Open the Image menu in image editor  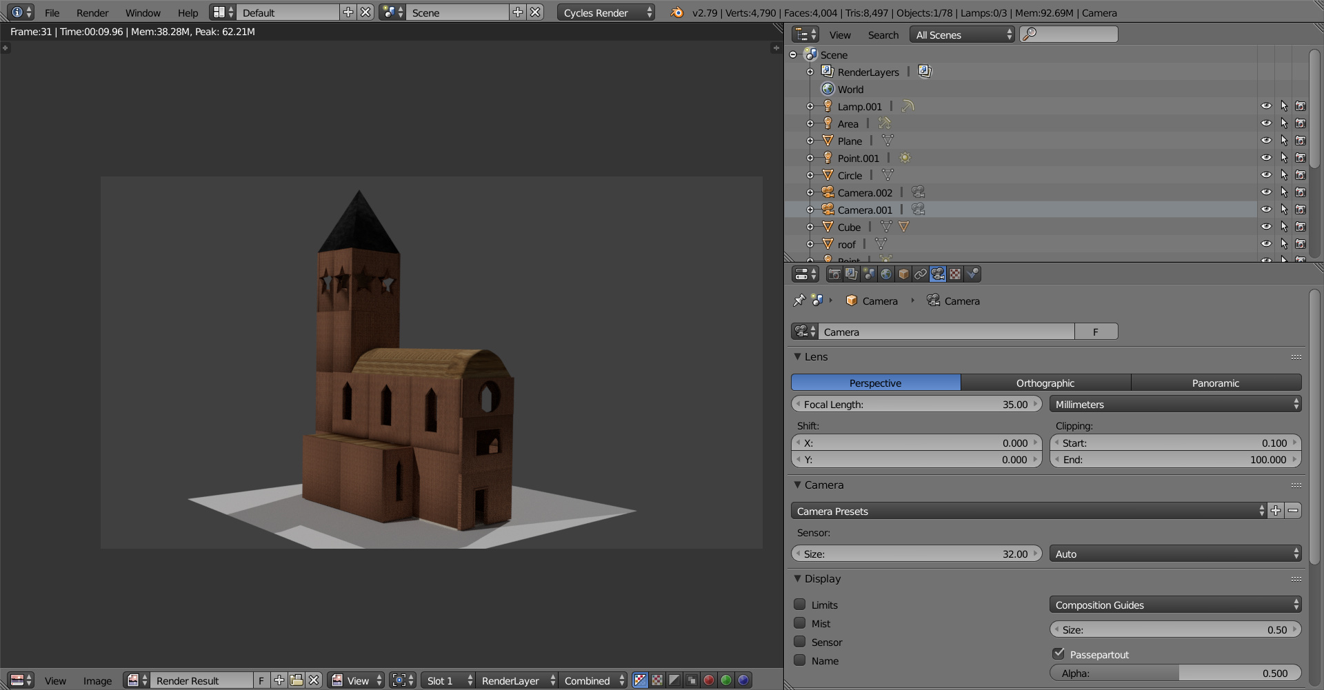pos(97,680)
